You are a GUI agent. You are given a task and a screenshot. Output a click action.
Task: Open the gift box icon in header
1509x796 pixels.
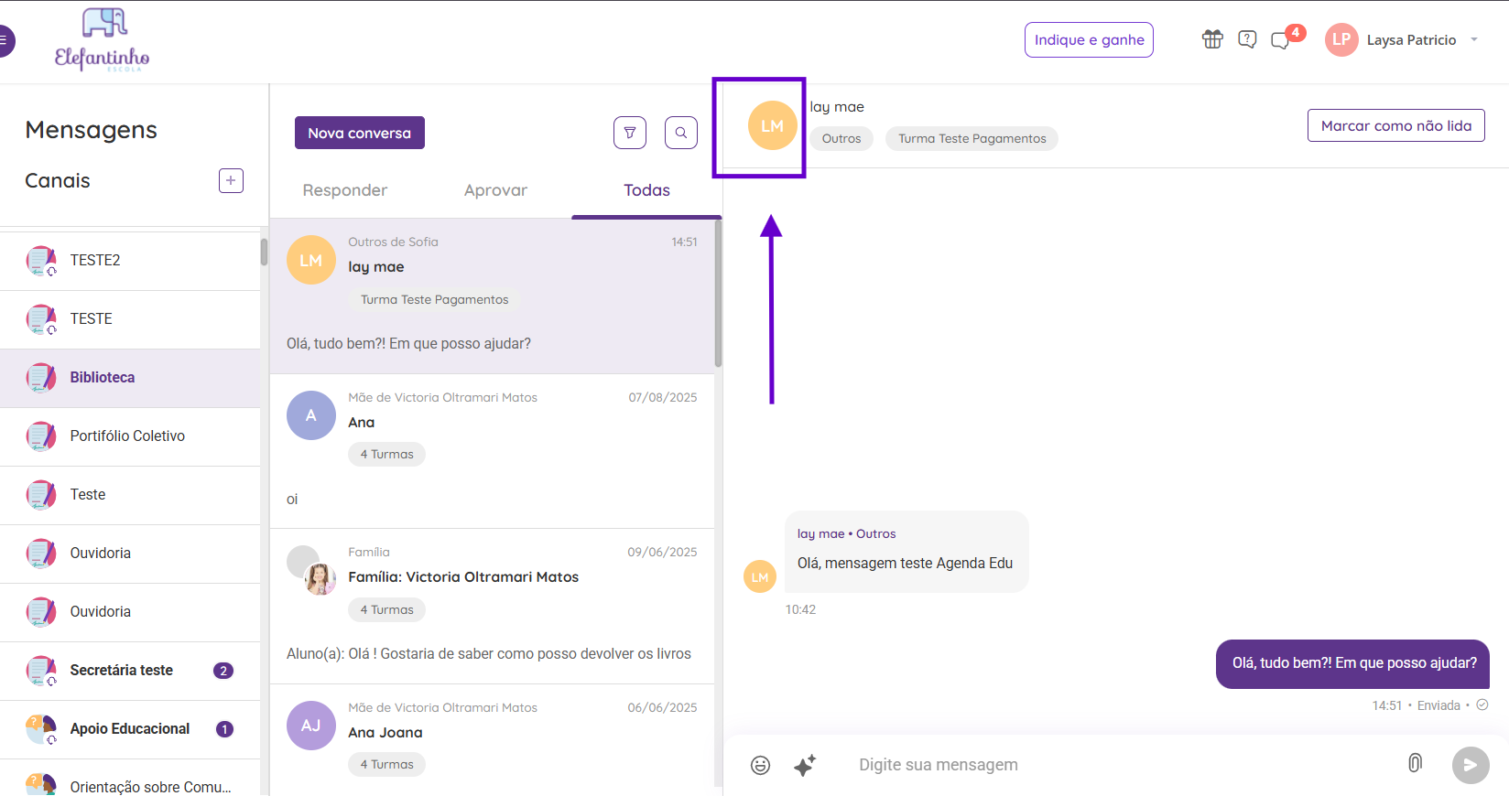1212,39
